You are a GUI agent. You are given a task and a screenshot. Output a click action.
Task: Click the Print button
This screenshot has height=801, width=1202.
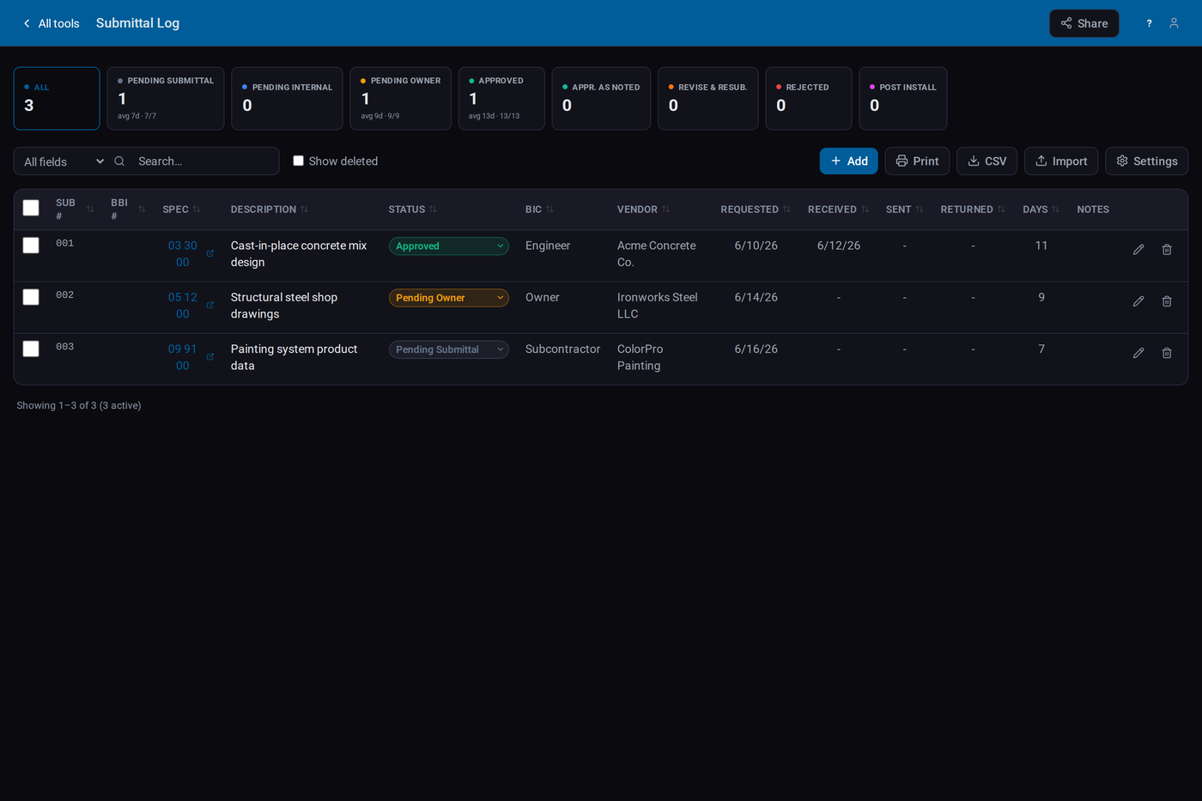[917, 161]
